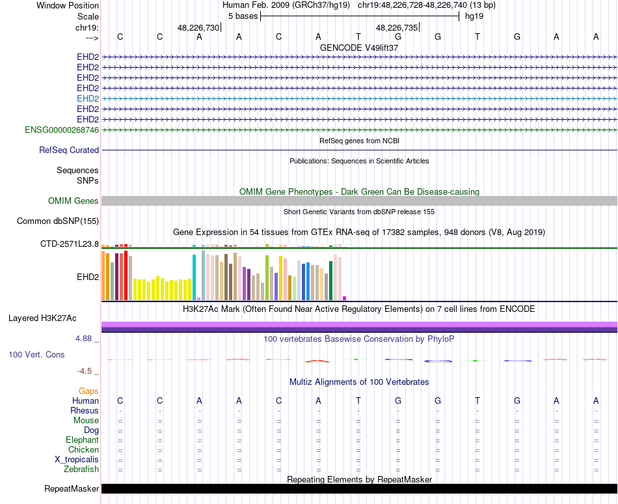Click the cyan bar in EHD2 expression chart
The width and height of the screenshot is (618, 504).
point(194,277)
